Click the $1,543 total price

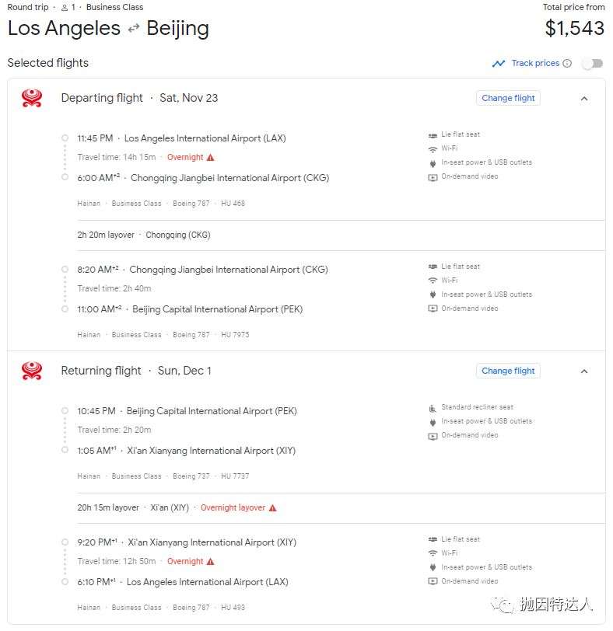(574, 28)
